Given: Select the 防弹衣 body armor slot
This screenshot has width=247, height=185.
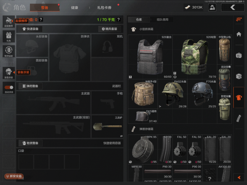Looking at the screenshot, I should click(70, 58).
